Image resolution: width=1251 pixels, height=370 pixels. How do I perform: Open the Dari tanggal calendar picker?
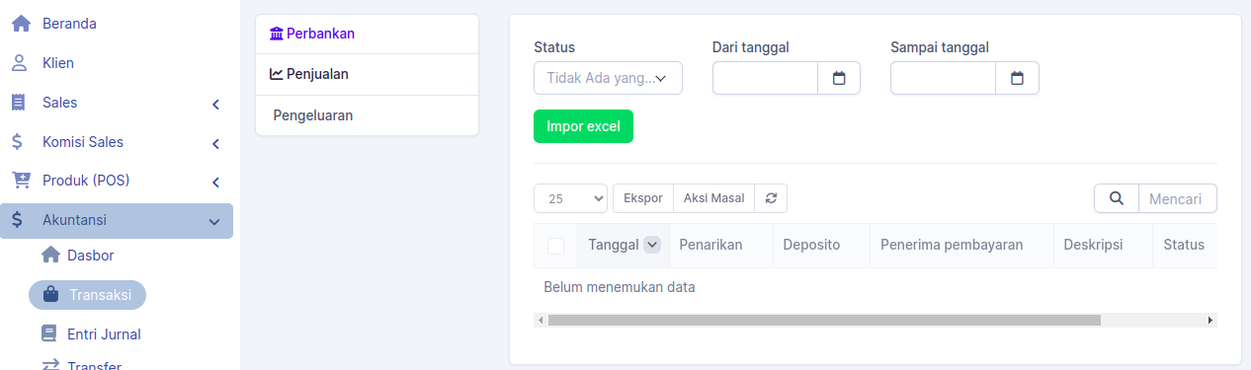click(x=839, y=78)
